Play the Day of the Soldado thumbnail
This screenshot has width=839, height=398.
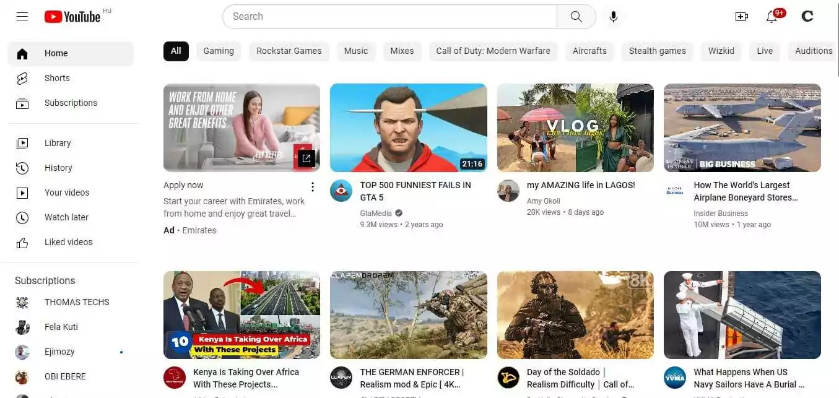pos(575,315)
